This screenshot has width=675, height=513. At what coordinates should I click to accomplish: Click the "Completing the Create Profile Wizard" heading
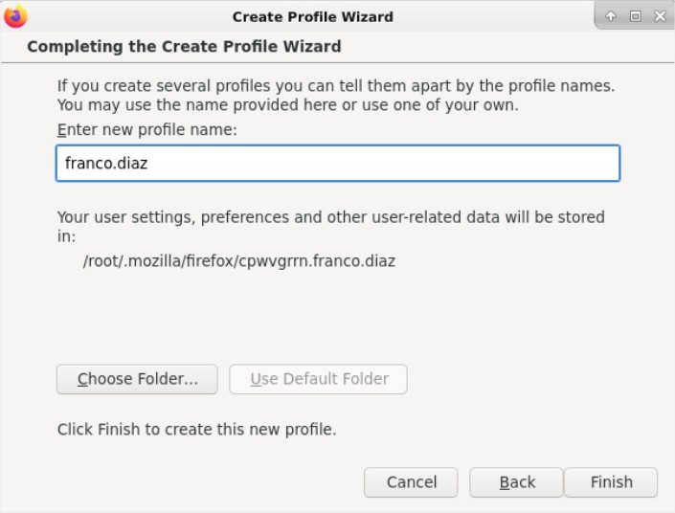(184, 47)
